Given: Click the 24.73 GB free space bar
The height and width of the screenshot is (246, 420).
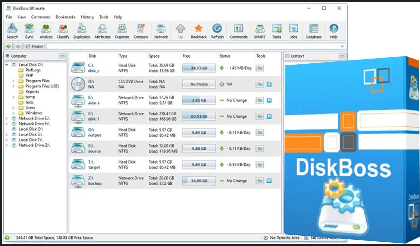Looking at the screenshot, I should click(198, 68).
